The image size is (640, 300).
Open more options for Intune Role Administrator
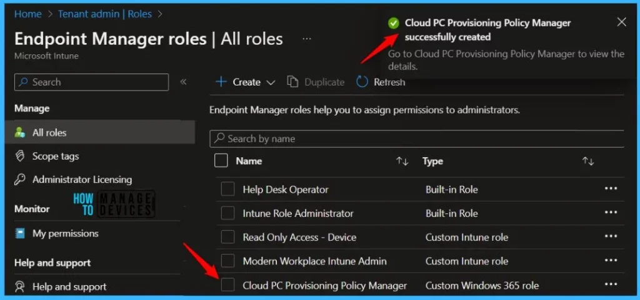click(x=611, y=213)
